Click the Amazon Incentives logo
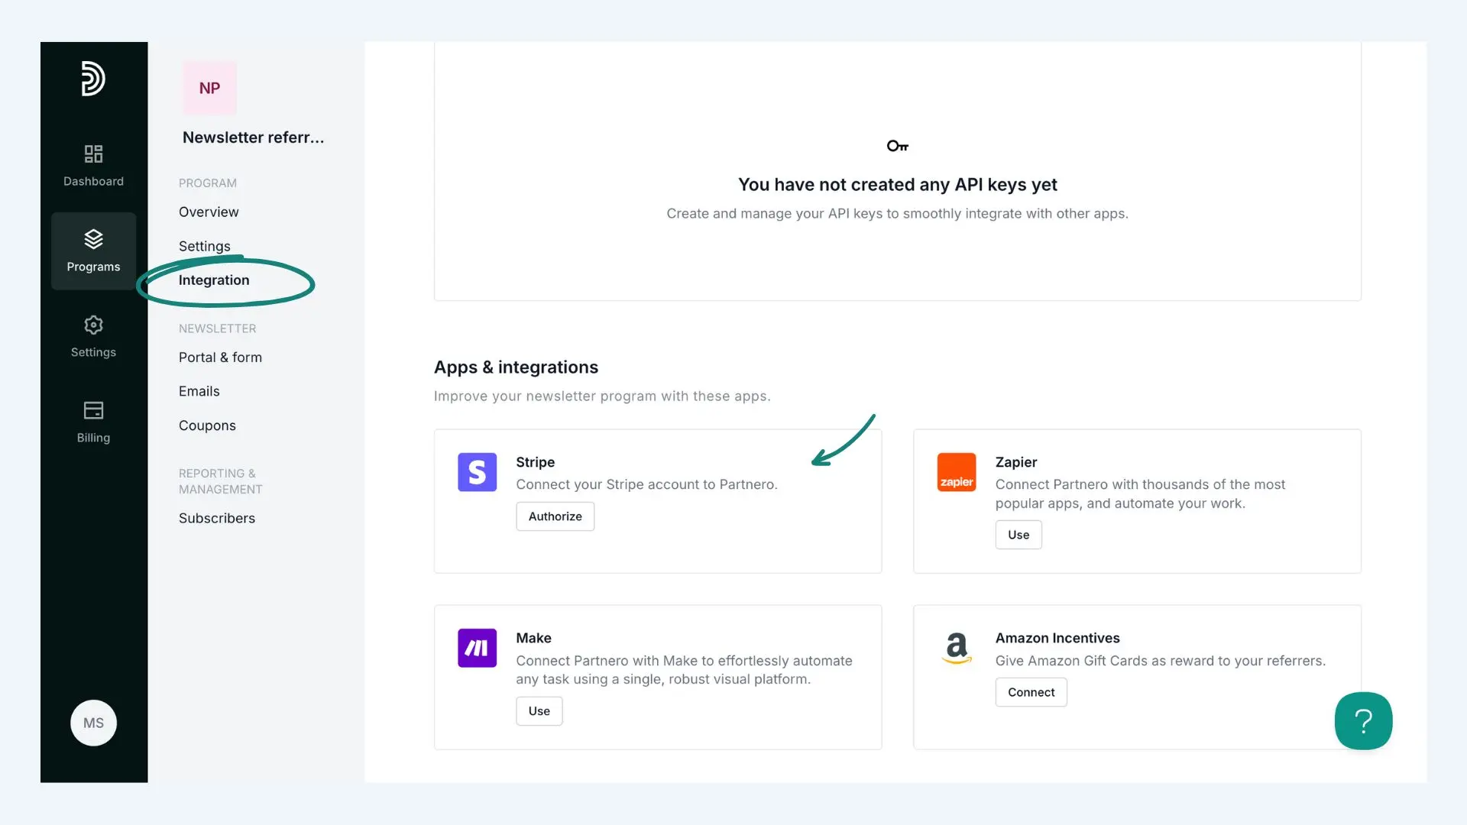The height and width of the screenshot is (825, 1467). click(957, 648)
